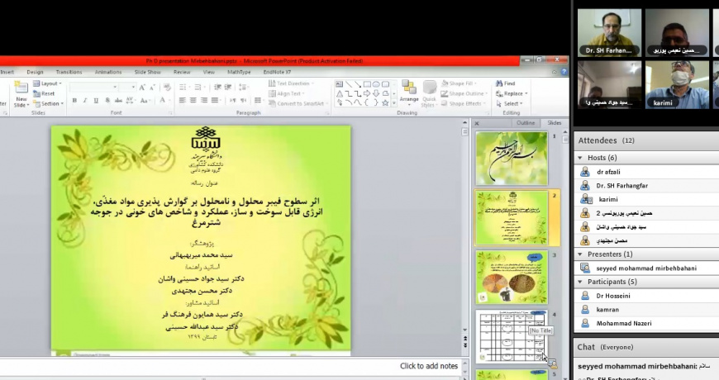Image resolution: width=719 pixels, height=380 pixels.
Task: Click into the 'Click to add notes' field
Action: (x=231, y=366)
